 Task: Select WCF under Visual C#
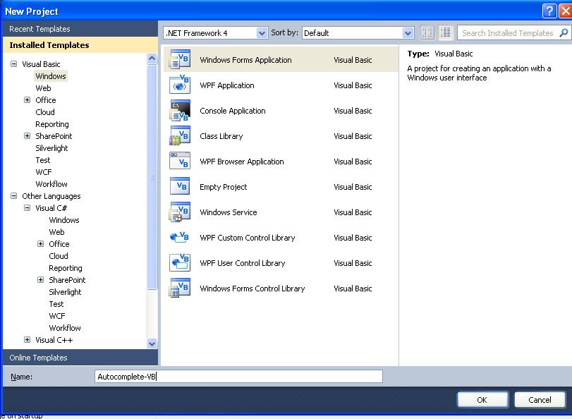[x=57, y=316]
